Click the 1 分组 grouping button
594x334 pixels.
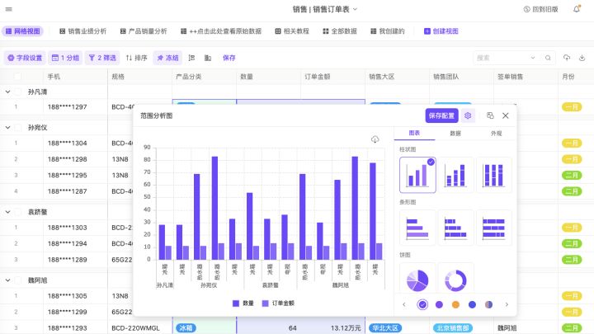(65, 58)
